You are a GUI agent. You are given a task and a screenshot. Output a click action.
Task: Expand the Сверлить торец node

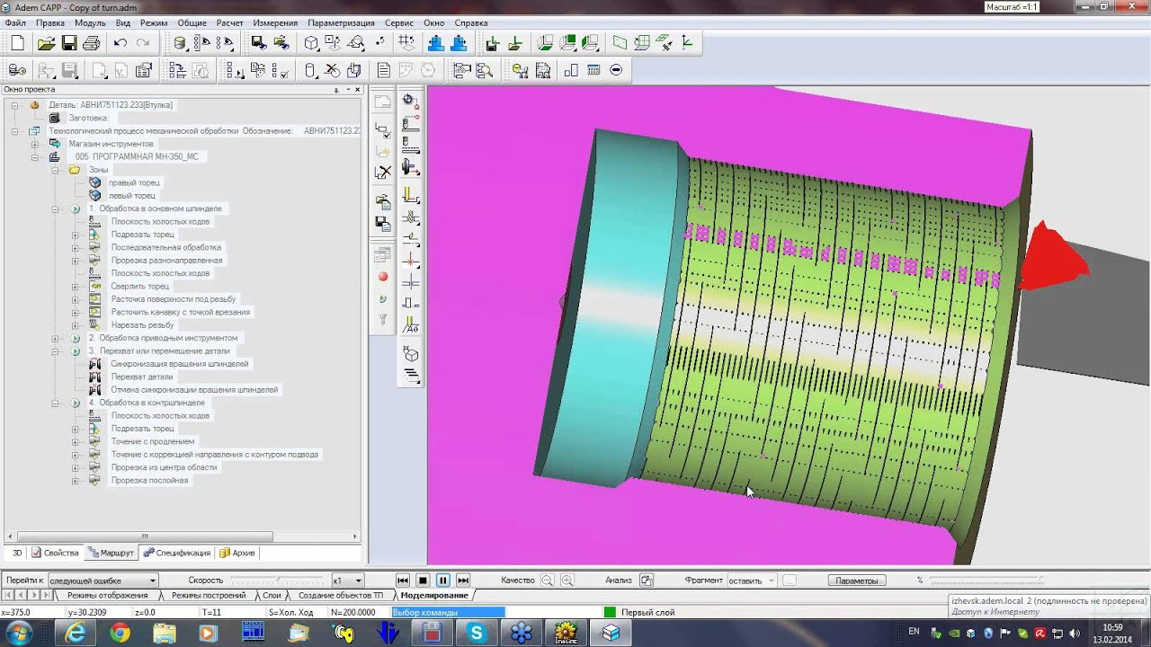pos(75,286)
